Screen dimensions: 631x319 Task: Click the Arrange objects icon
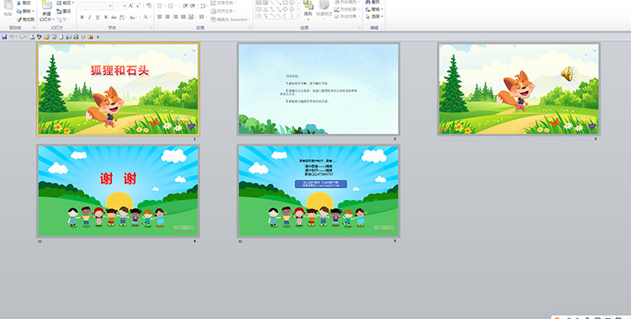pyautogui.click(x=308, y=5)
